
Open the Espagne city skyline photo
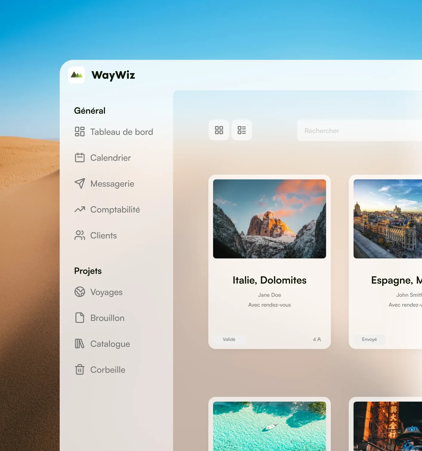(x=388, y=219)
